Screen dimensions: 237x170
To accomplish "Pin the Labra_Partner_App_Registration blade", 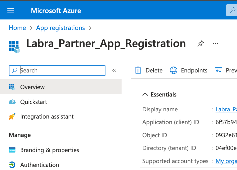I will pyautogui.click(x=201, y=44).
